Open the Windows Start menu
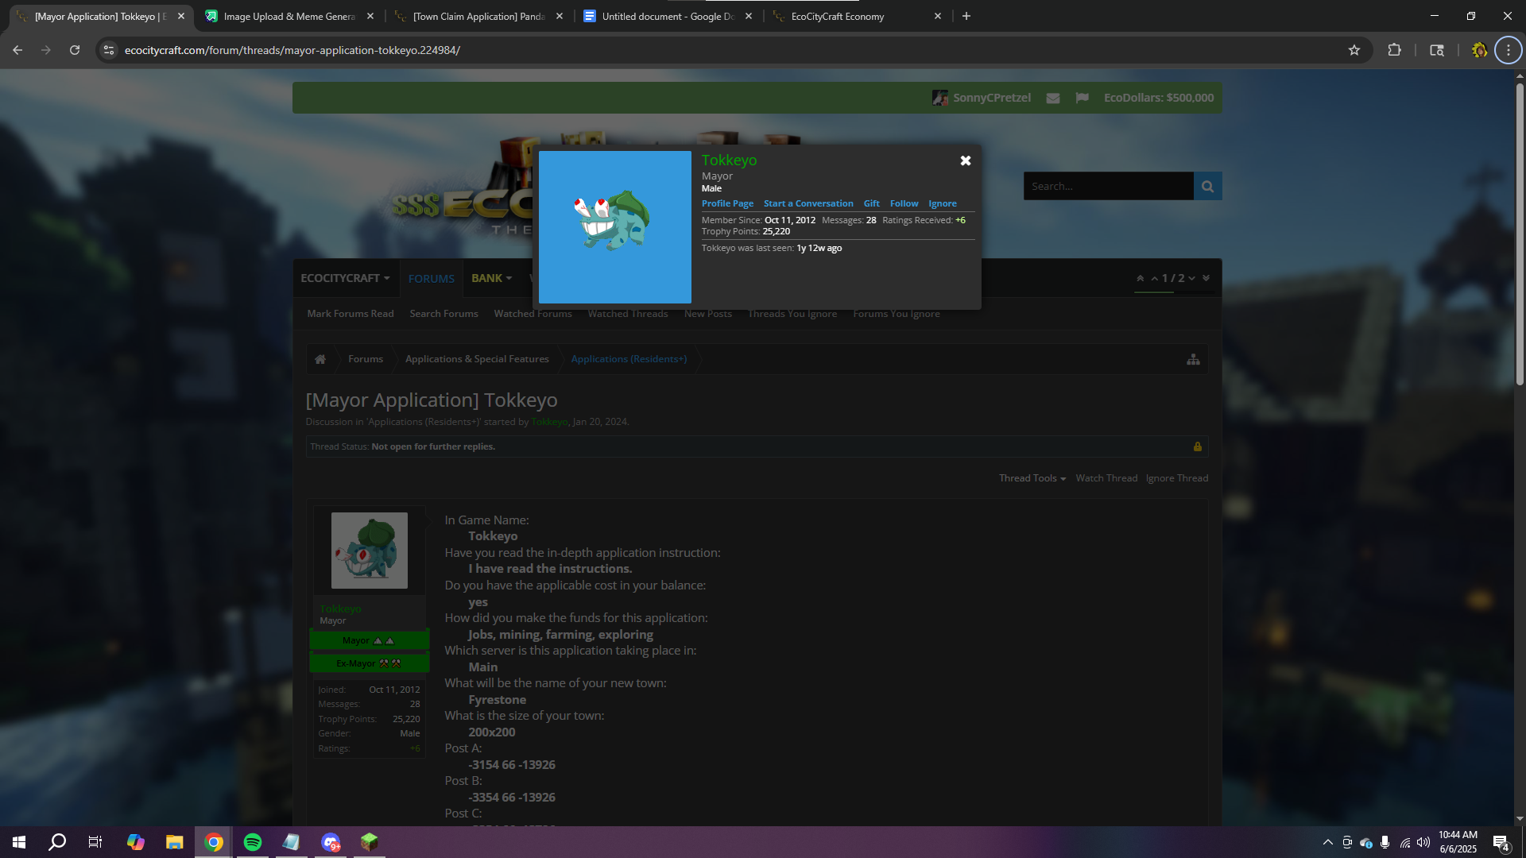This screenshot has height=858, width=1526. 19,842
